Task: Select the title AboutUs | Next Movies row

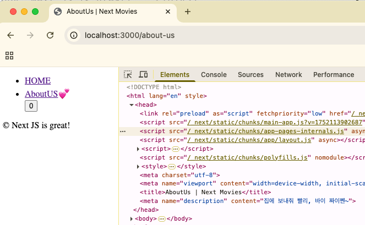Action: click(x=205, y=192)
